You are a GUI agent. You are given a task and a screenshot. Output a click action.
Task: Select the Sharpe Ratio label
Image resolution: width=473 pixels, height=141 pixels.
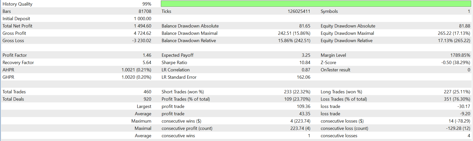pos(174,63)
